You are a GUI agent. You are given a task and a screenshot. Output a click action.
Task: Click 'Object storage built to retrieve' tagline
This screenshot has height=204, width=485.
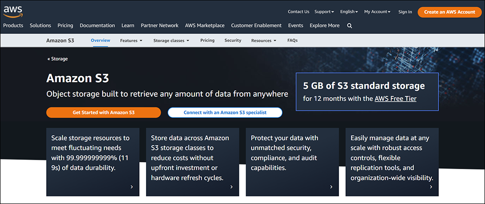tap(167, 94)
